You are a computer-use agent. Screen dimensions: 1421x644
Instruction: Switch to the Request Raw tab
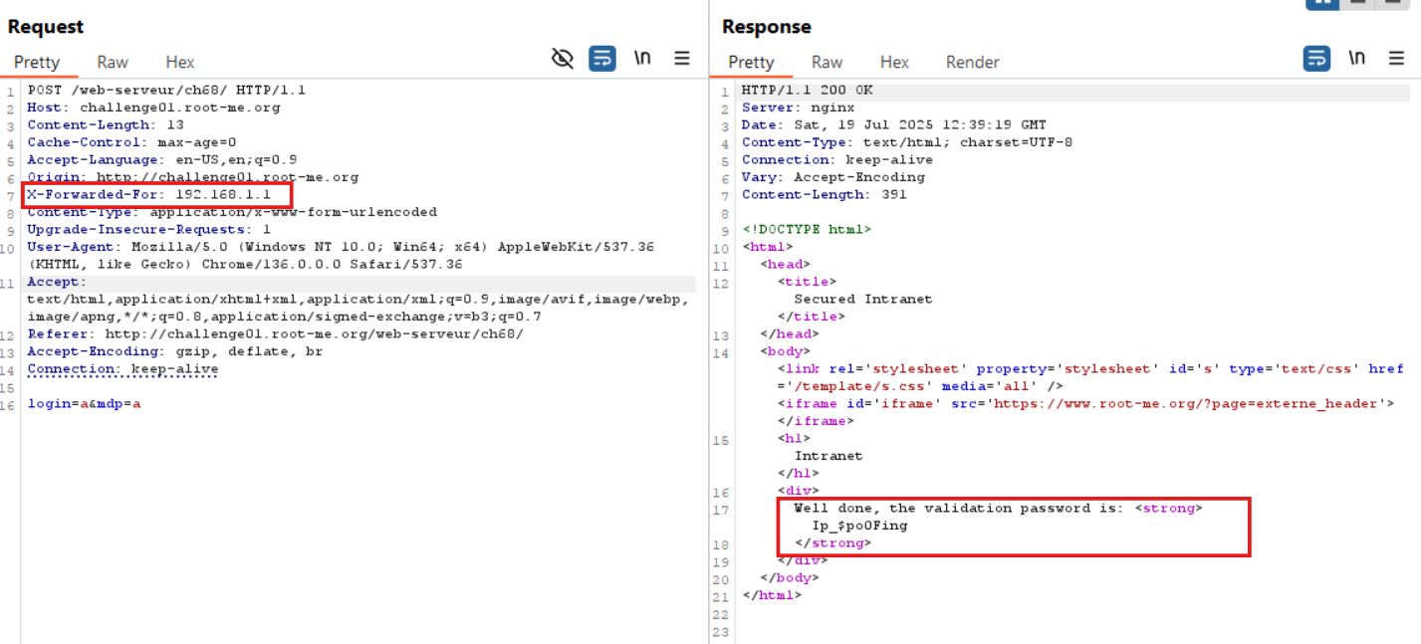point(113,62)
